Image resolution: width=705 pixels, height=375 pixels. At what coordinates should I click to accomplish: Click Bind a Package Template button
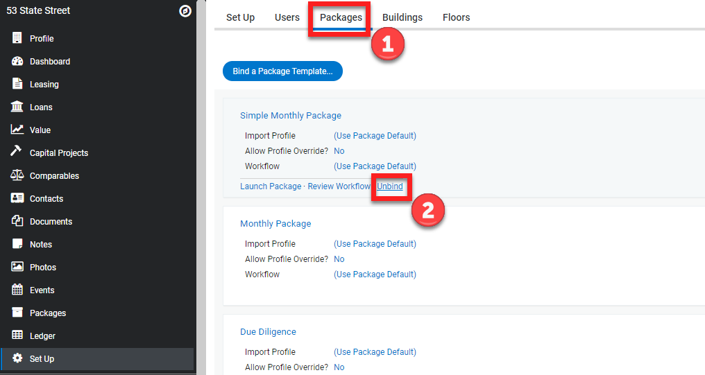[x=283, y=71]
